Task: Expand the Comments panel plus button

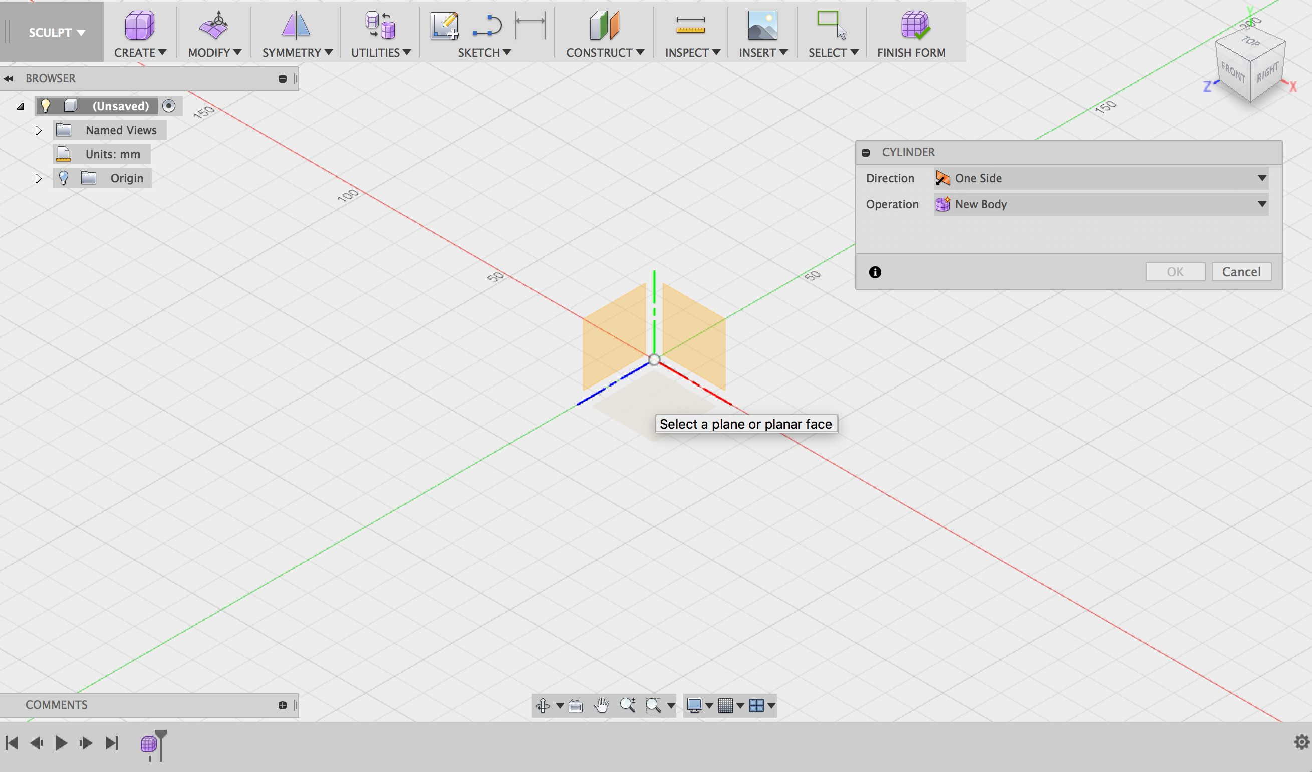Action: [283, 705]
